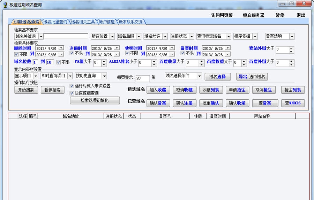Select the 过期域名检索 tab
The image size is (314, 200).
coord(26,22)
